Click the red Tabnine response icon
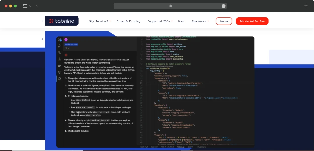This screenshot has height=151, width=314. 66,55
